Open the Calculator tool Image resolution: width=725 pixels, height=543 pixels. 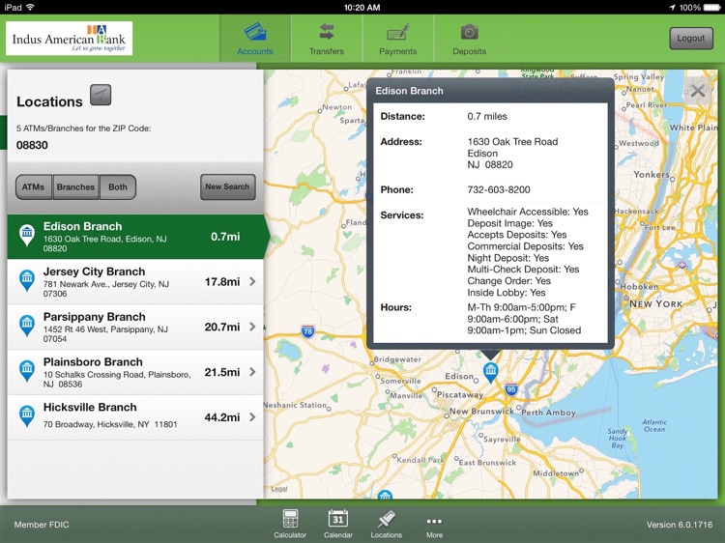[290, 524]
